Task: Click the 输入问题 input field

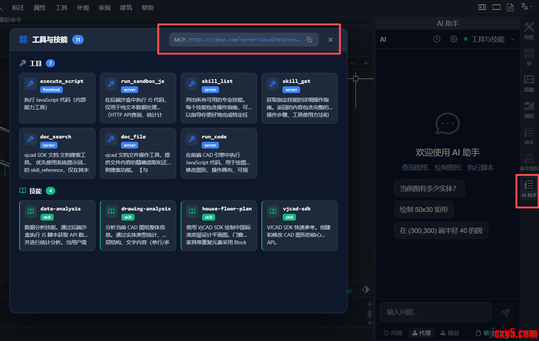Action: coord(436,312)
